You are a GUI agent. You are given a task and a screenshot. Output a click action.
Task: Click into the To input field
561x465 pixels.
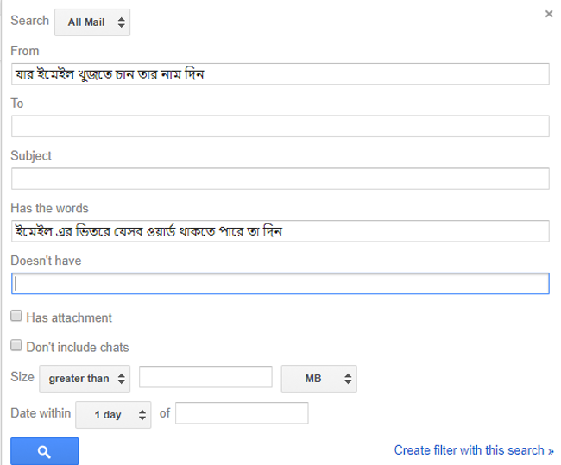tap(280, 126)
